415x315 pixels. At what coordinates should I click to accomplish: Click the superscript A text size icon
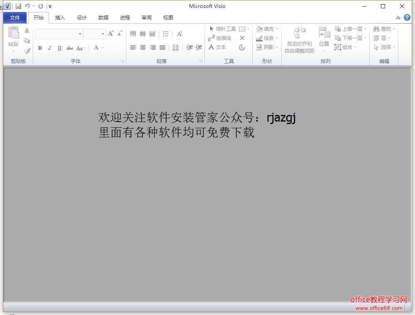click(x=179, y=34)
